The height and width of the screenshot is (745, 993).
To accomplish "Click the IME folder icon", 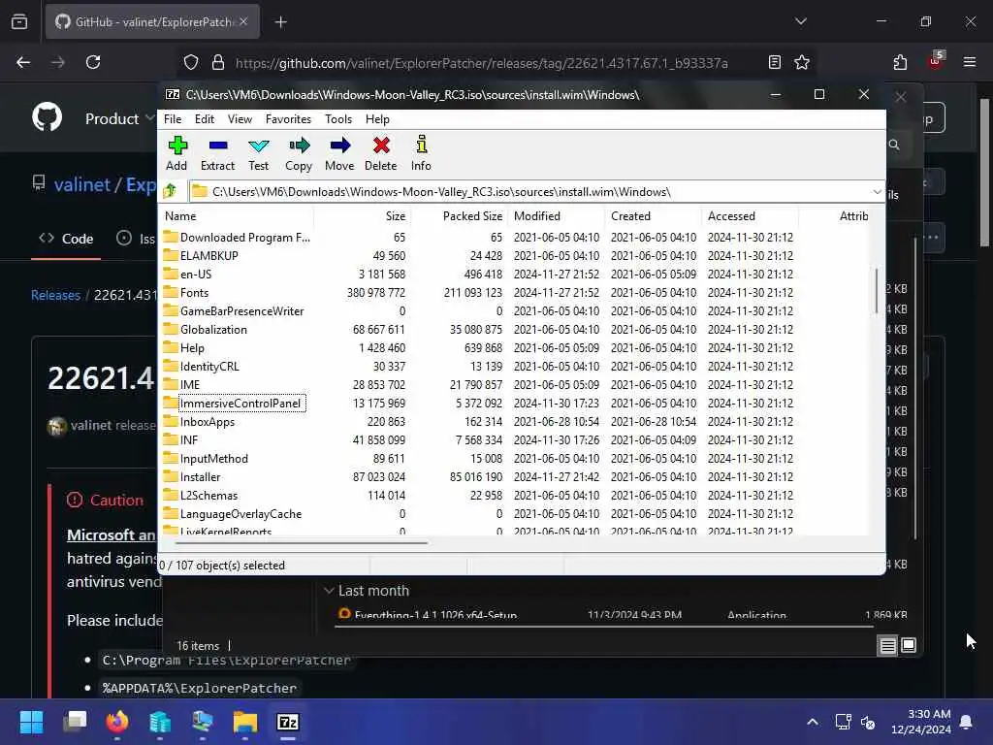I will (x=170, y=383).
